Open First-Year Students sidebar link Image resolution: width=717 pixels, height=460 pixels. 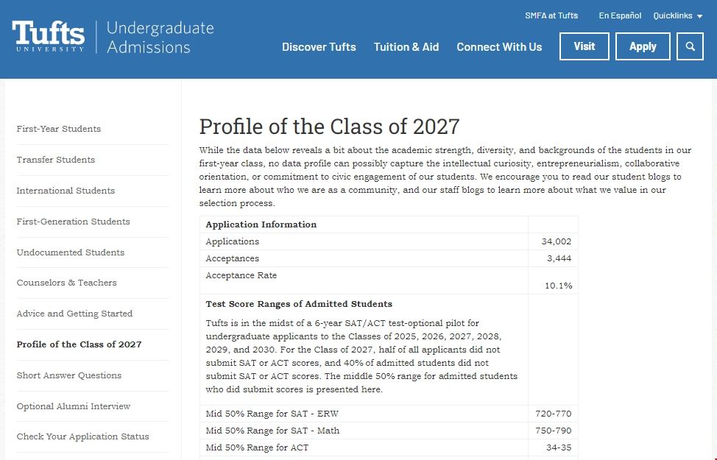pyautogui.click(x=59, y=129)
